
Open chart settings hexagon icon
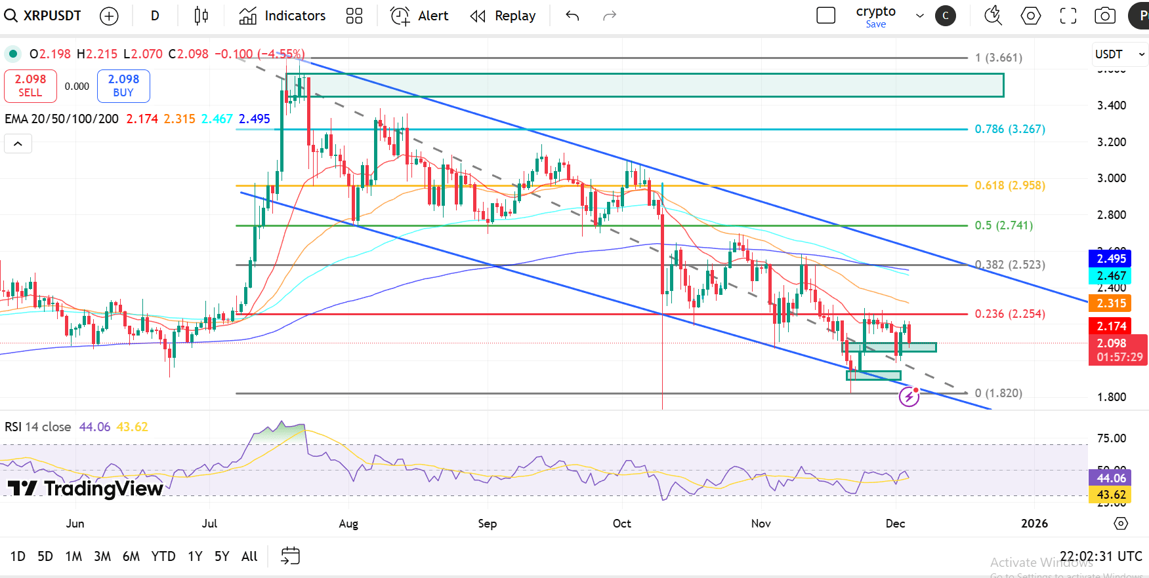point(1031,16)
